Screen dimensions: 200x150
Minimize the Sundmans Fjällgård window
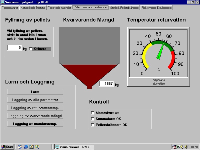point(189,2)
